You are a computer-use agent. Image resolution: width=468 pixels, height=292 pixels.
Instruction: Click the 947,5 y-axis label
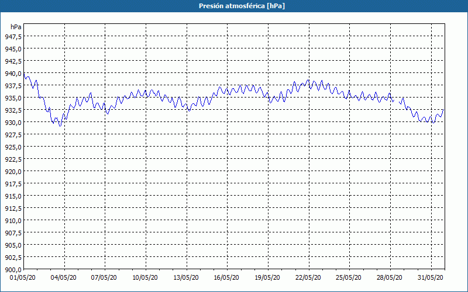pyautogui.click(x=13, y=36)
